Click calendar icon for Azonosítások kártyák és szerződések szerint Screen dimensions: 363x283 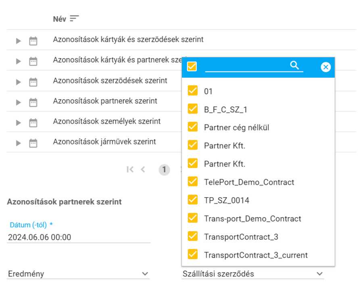click(x=33, y=41)
